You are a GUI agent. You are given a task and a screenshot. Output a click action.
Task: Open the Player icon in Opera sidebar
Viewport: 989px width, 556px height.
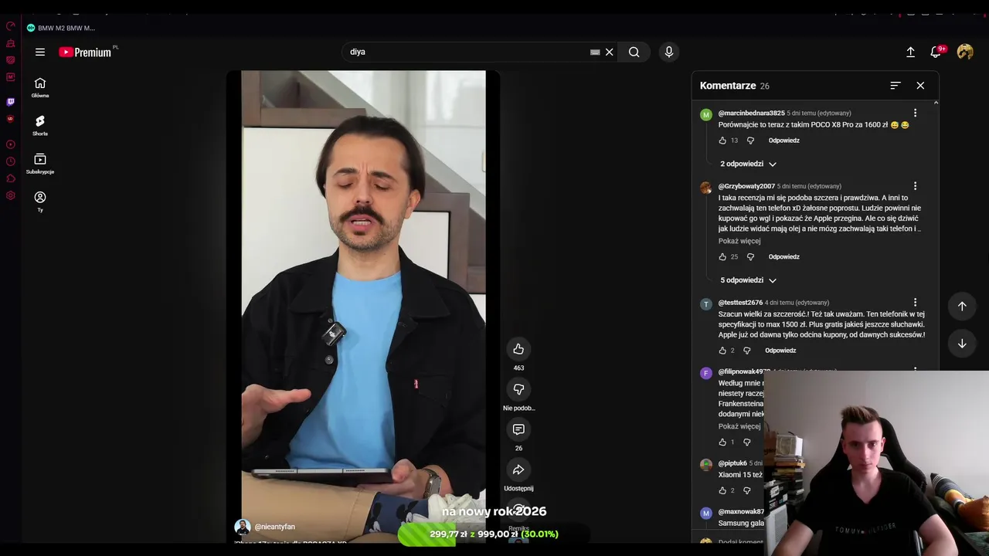(11, 144)
